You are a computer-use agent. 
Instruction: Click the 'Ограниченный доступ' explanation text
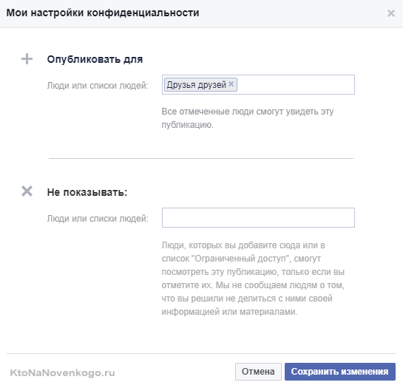coord(253,279)
